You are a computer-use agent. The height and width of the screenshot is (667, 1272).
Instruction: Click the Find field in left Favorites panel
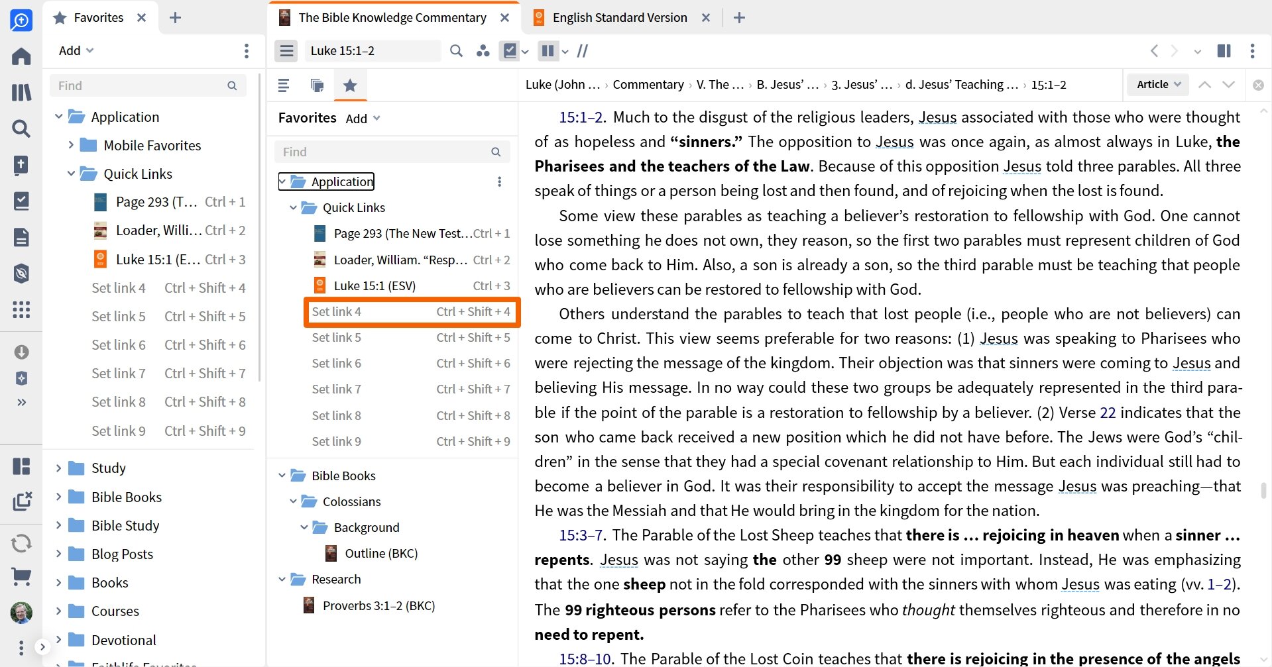(x=147, y=85)
